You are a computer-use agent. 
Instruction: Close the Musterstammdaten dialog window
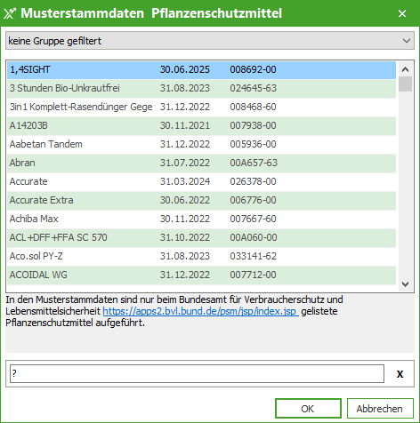(x=402, y=13)
